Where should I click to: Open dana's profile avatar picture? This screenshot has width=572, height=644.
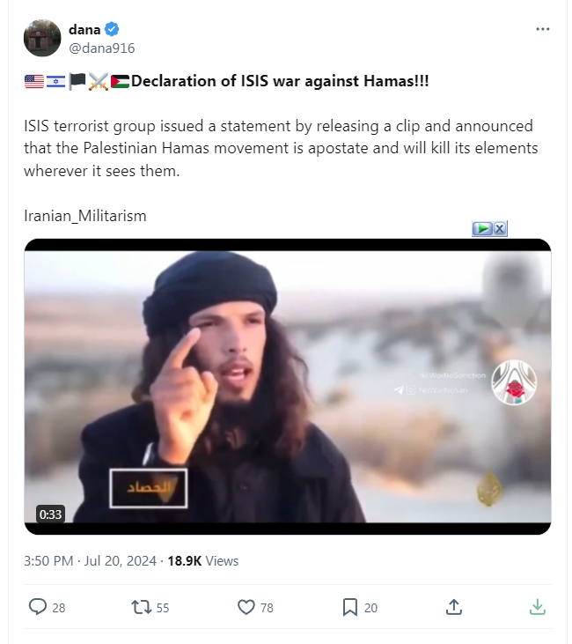pyautogui.click(x=42, y=38)
